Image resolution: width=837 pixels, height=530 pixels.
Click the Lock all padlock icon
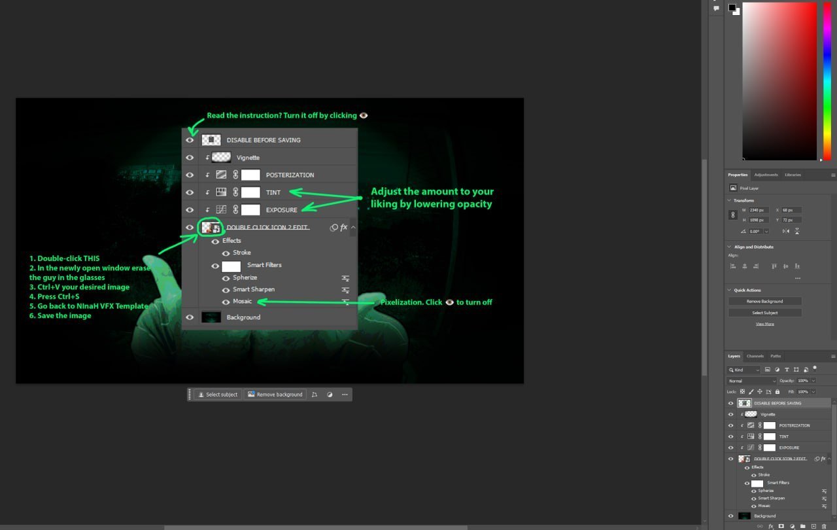(x=777, y=391)
